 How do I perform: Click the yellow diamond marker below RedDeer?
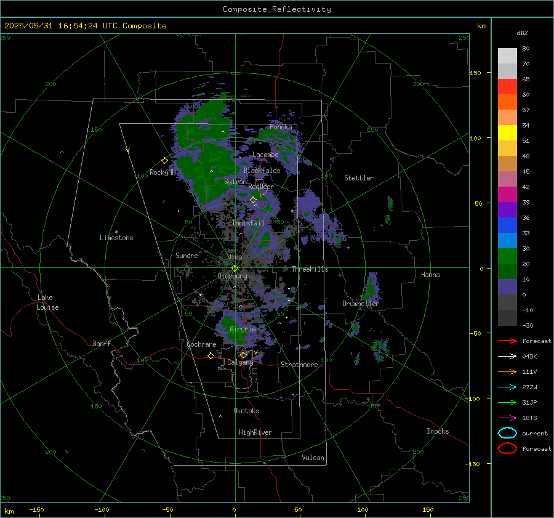[x=253, y=200]
